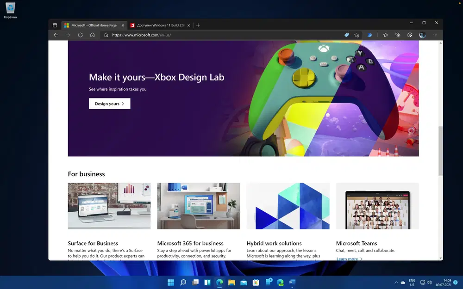The image size is (463, 289).
Task: Go forward using the forward arrow
Action: tap(68, 35)
